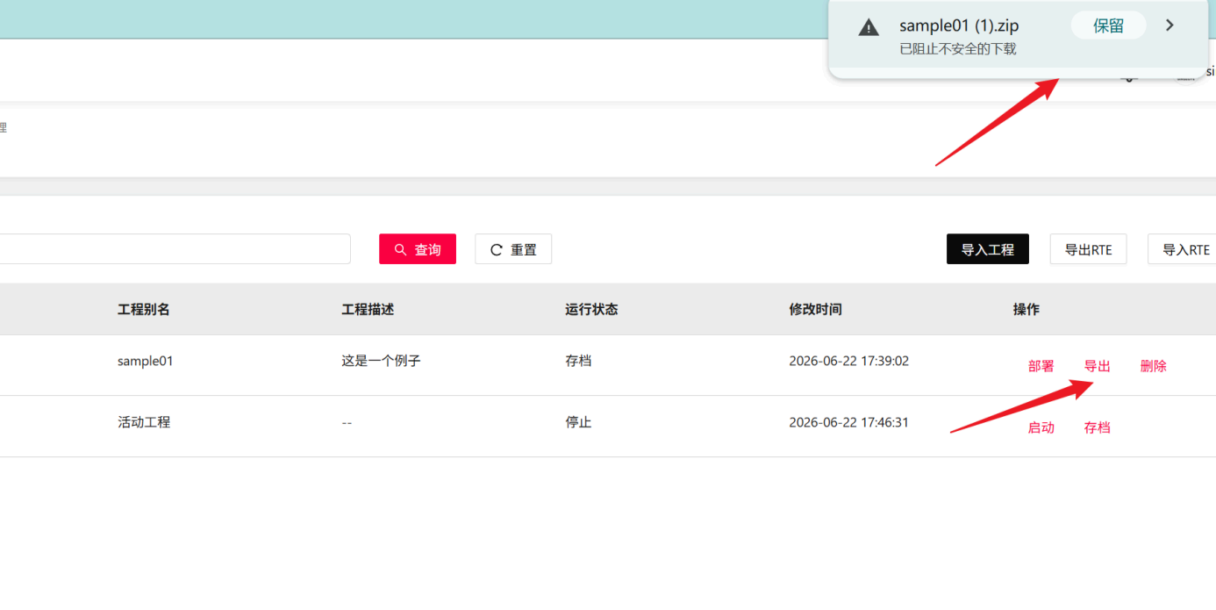Click 删除 for sample01 row

1154,366
